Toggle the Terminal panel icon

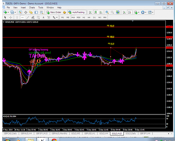click(x=36, y=12)
